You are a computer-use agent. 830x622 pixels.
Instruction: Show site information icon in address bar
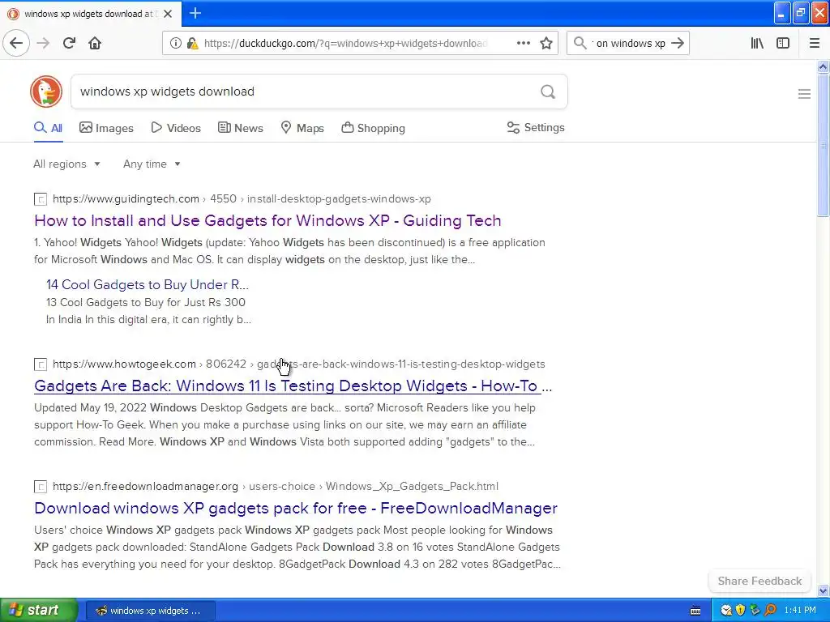point(175,44)
